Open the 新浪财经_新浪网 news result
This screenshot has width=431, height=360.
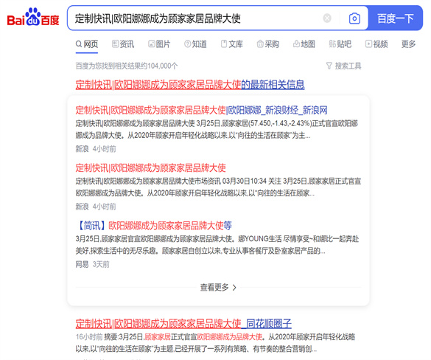tap(201, 111)
